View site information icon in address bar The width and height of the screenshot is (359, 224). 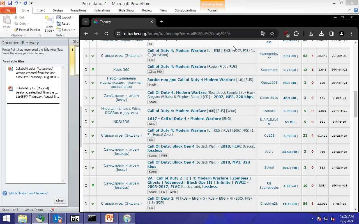(x=119, y=34)
